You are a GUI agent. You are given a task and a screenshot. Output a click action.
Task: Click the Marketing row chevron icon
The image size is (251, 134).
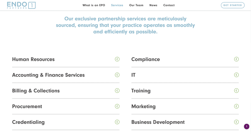(x=237, y=106)
